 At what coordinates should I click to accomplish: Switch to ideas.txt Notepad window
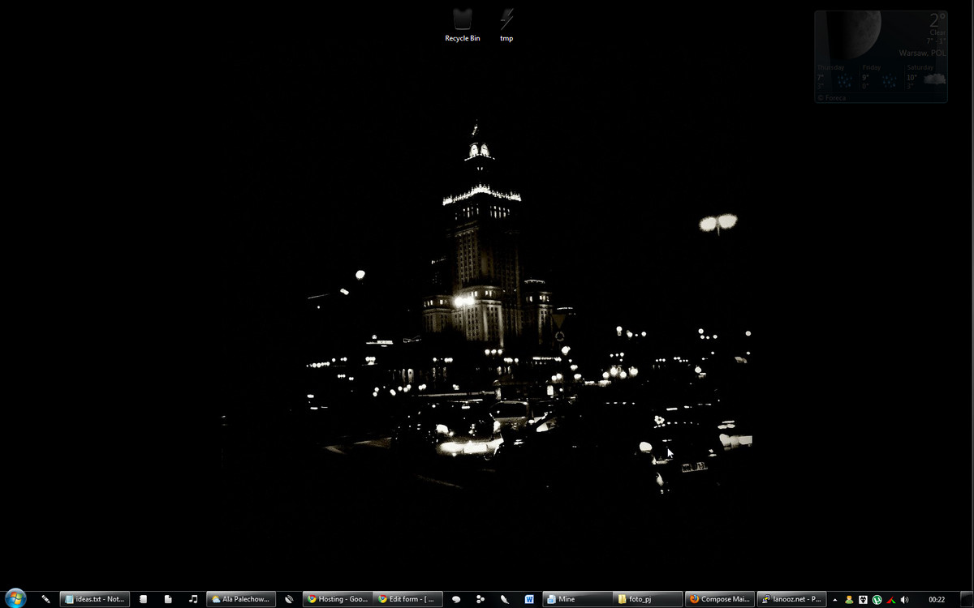tap(95, 599)
